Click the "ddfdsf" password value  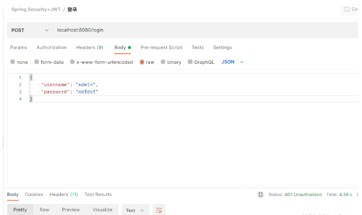87,92
